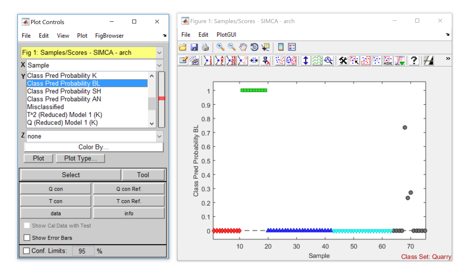474x276 pixels.
Task: Click the Save figure icon
Action: (194, 47)
